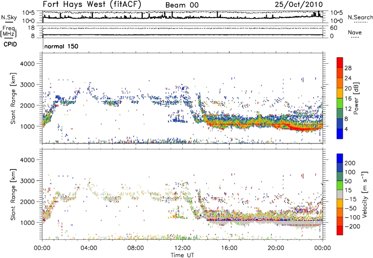Click the '100' velocity colorbar label
373x258 pixels.
pos(350,172)
